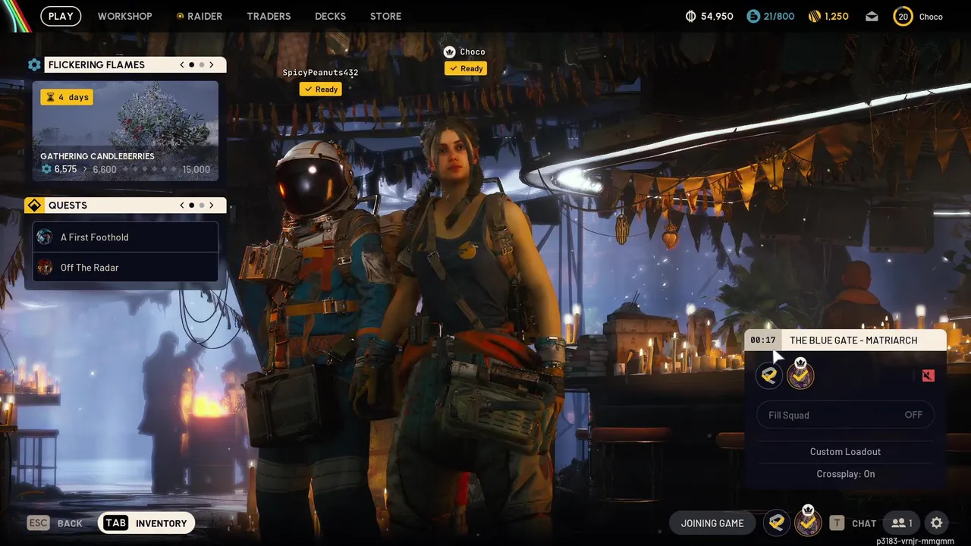Click the bottom bar squad emblem avatar
Screen dimensions: 971x546
click(776, 523)
